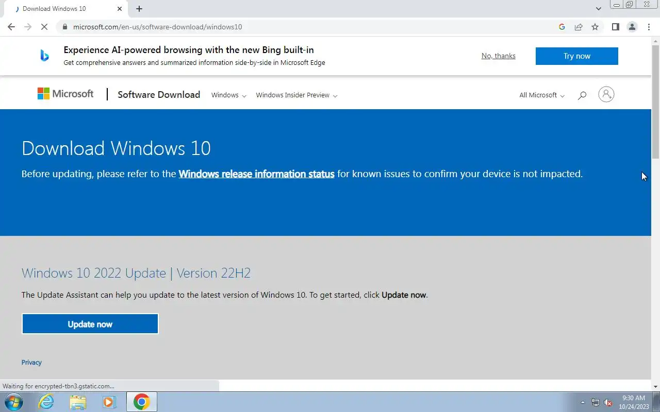Click the vertical scrollbar thumb

pos(655,101)
